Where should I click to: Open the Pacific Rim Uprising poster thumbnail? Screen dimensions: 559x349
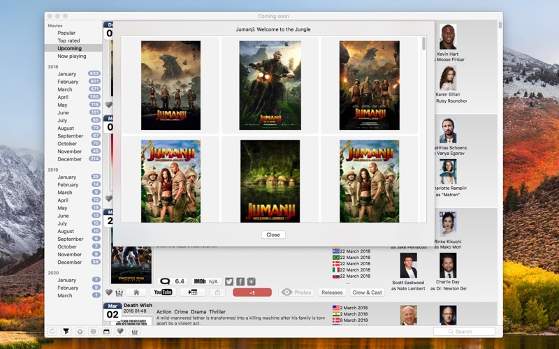(131, 265)
